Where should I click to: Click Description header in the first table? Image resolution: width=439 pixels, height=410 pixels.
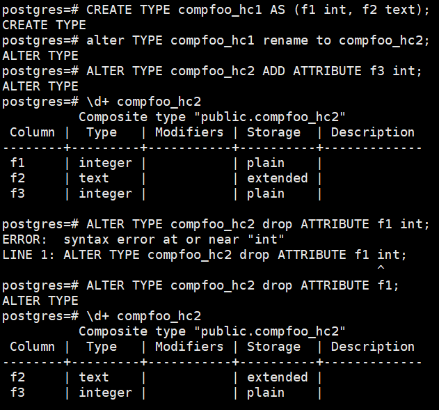tap(372, 132)
